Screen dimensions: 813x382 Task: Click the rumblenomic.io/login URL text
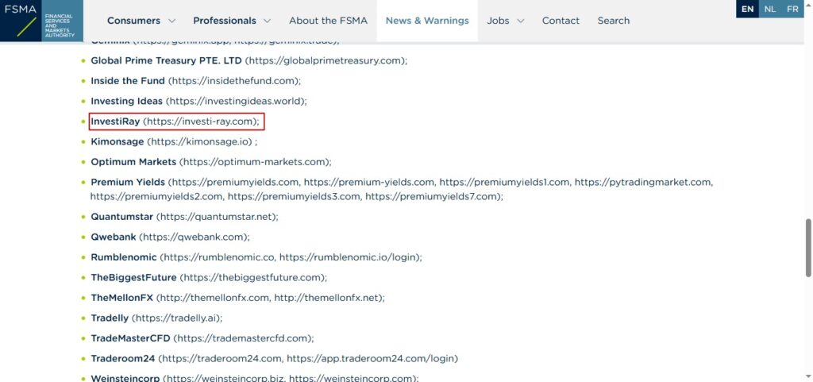click(348, 257)
